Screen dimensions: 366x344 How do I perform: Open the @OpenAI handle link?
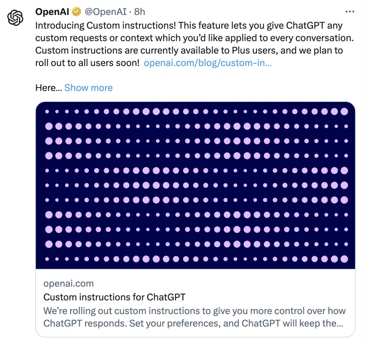pos(105,12)
